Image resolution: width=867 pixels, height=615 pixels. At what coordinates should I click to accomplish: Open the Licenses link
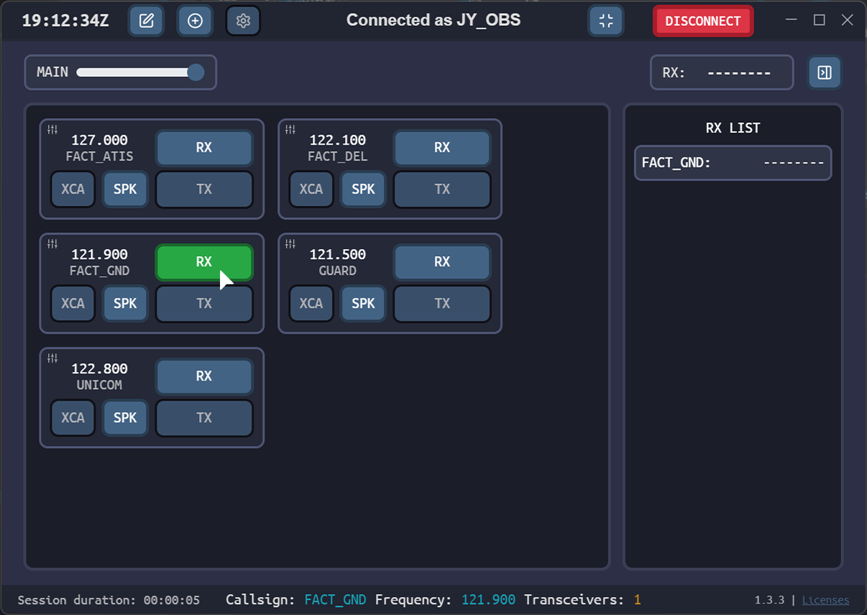(825, 600)
